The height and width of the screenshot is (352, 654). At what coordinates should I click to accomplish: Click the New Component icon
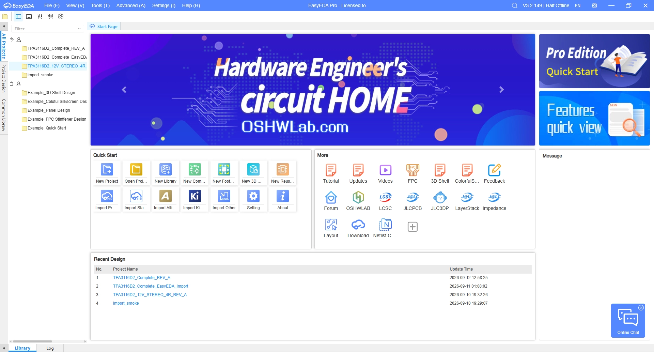tap(195, 169)
